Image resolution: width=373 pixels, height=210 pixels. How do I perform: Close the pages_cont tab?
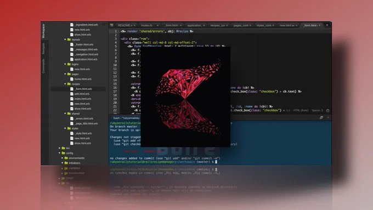[x=250, y=25]
